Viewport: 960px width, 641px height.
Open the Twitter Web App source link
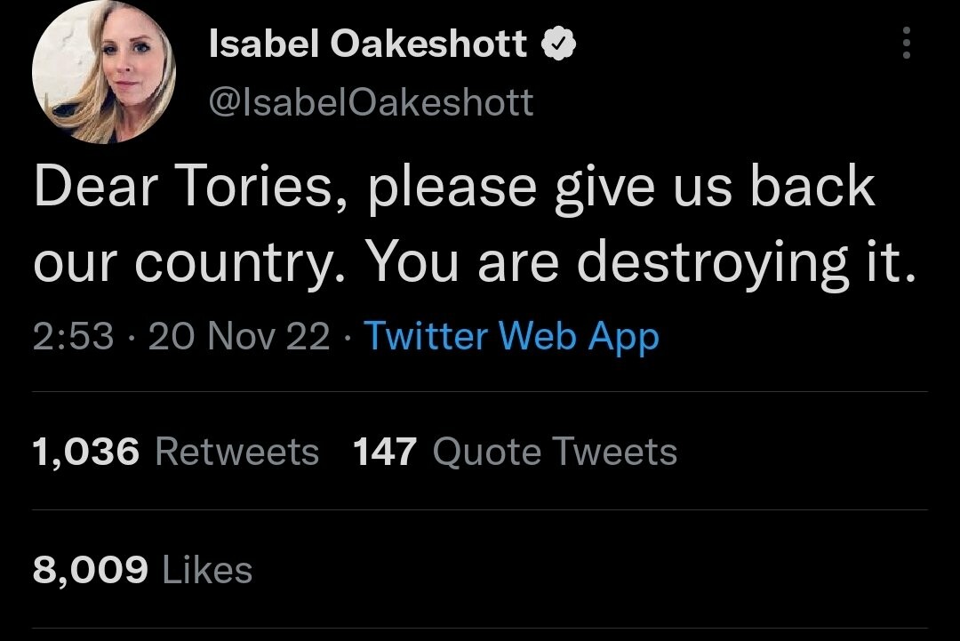click(511, 336)
